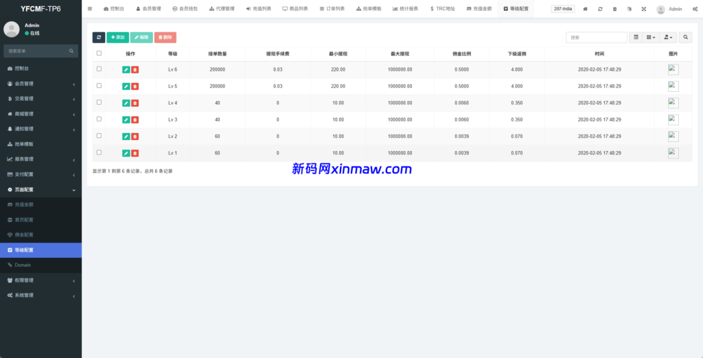Toggle the sidebar hamburger menu icon
The image size is (703, 358).
coord(90,8)
